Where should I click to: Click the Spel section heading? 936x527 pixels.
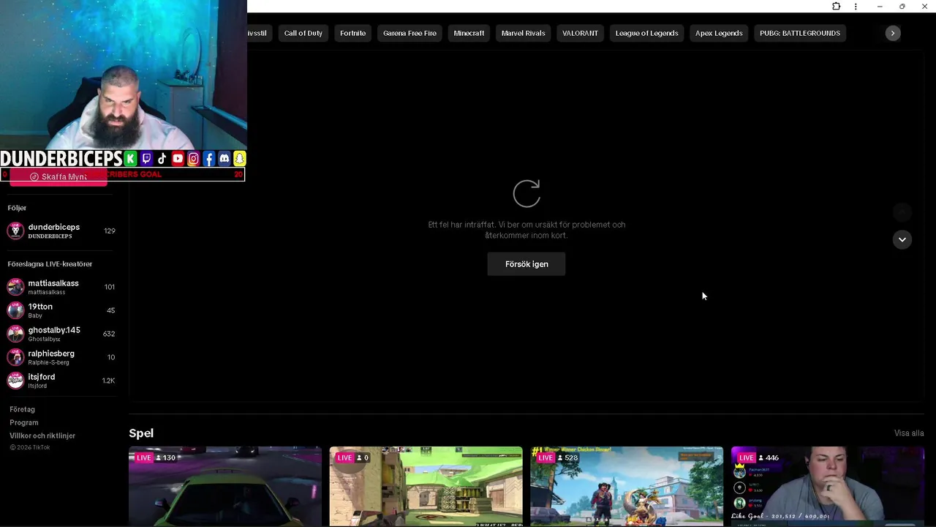(141, 433)
